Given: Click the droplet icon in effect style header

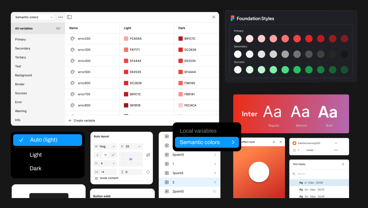Looking at the screenshot, I should (274, 142).
